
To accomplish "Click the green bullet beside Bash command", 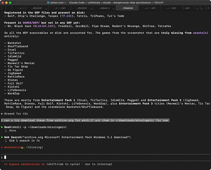I will pyautogui.click(x=2, y=127).
